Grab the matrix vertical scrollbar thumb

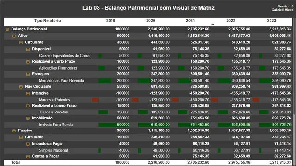tap(294, 66)
